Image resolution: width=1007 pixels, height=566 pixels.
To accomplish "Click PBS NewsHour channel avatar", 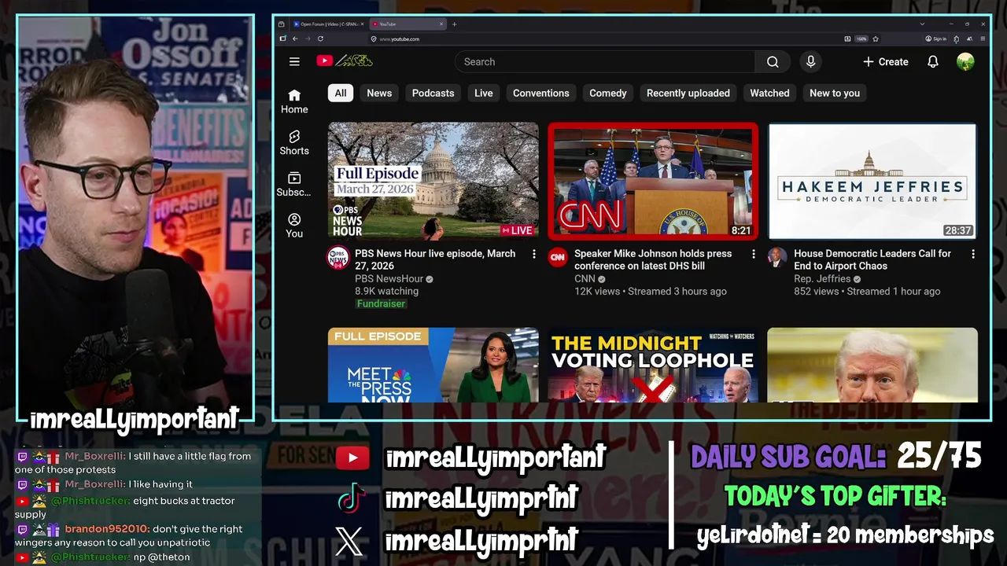I will tap(338, 258).
